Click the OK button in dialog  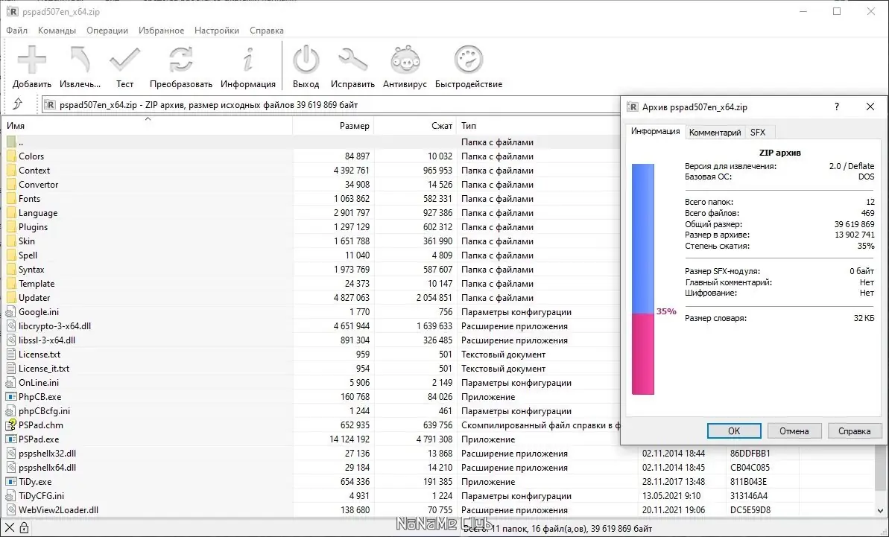click(734, 431)
